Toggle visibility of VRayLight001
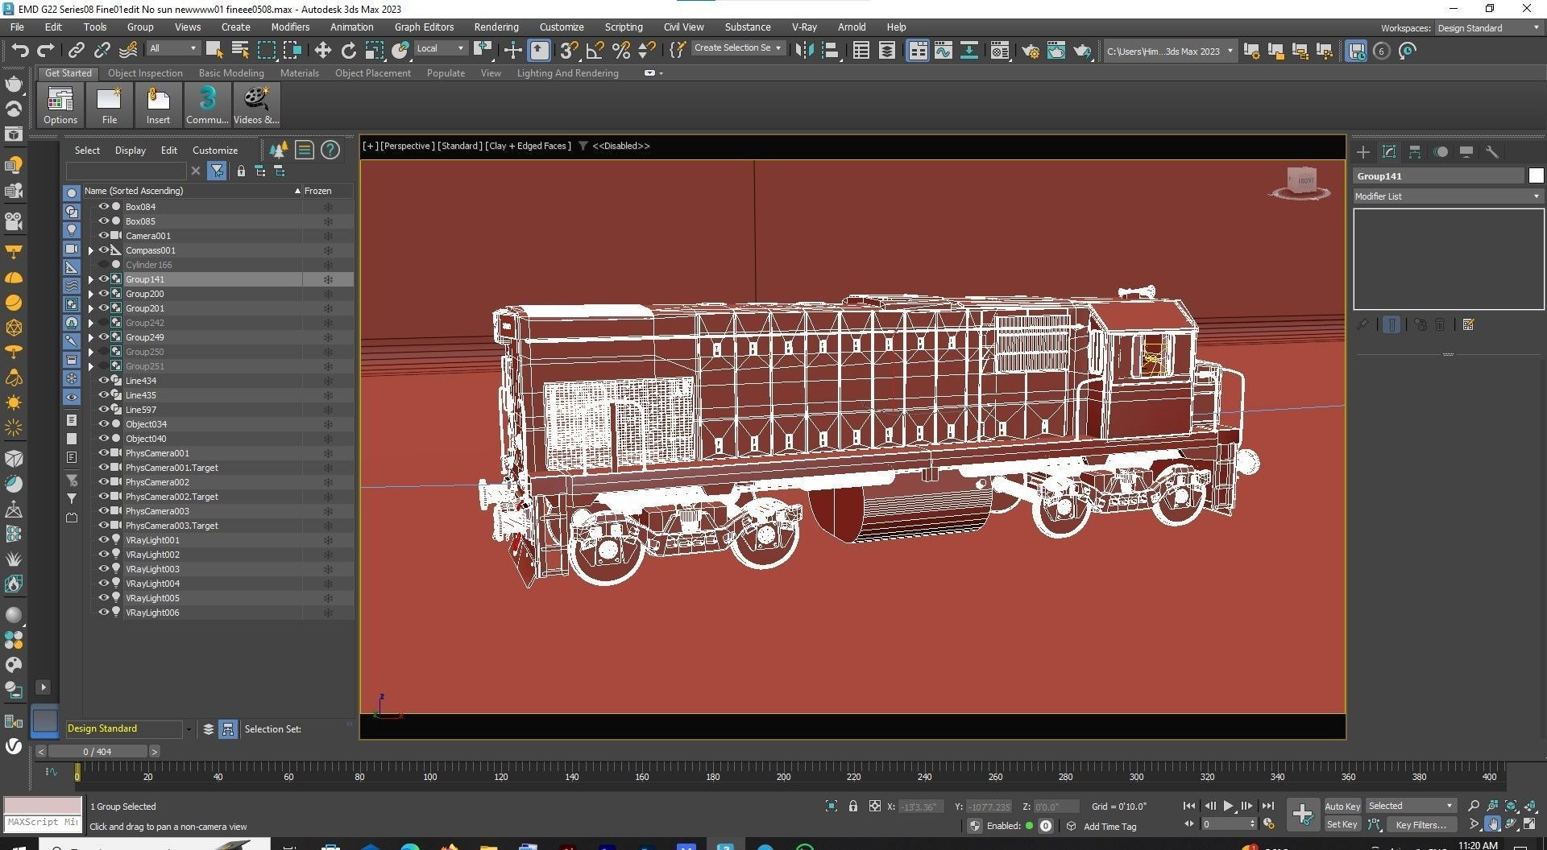The image size is (1547, 850). (103, 539)
